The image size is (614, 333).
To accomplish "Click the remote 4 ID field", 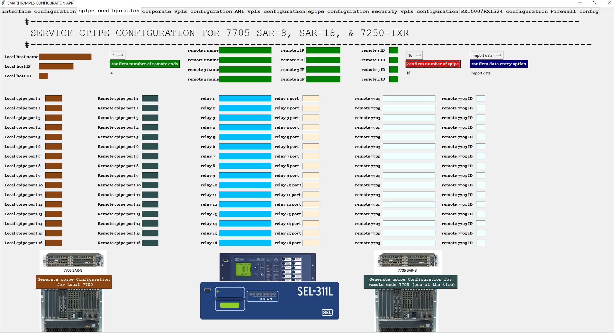I will click(x=394, y=79).
